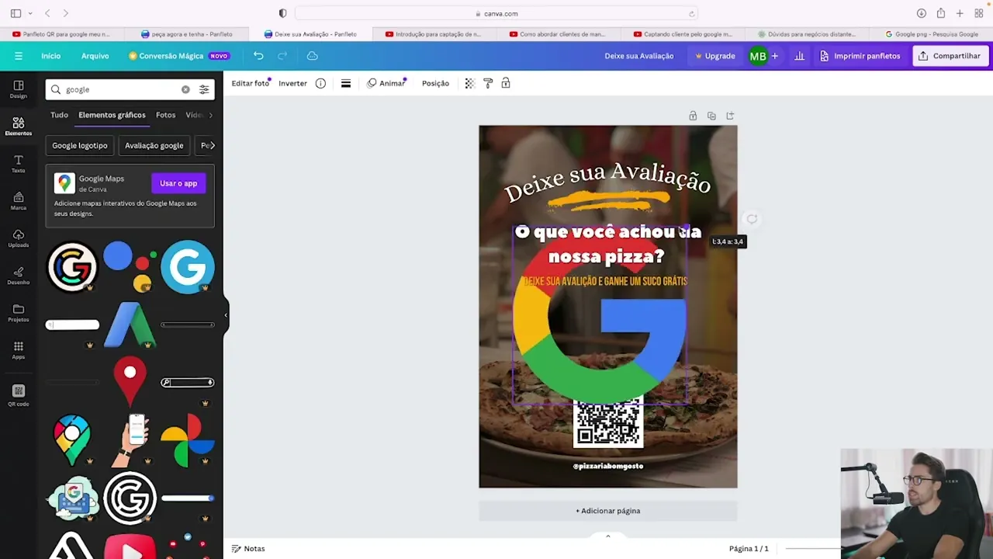Click Imprimir panfletos button
Screen dimensions: 993x559
tap(860, 56)
